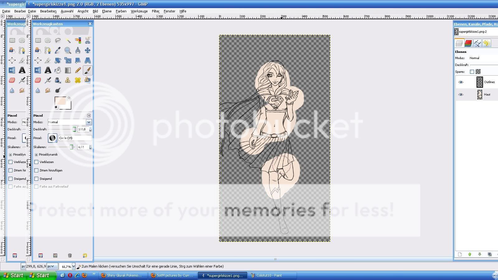Switch to the Undo History tab
This screenshot has width=498, height=280.
click(x=486, y=43)
